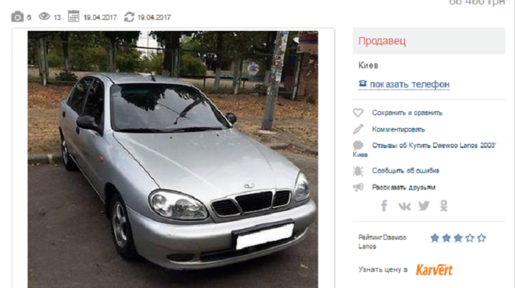The height and width of the screenshot is (288, 515).
Task: Click the refresh update date icon
Action: click(129, 17)
